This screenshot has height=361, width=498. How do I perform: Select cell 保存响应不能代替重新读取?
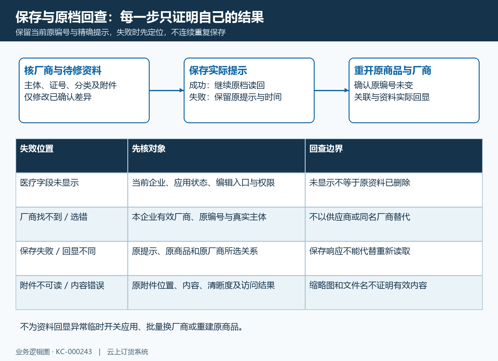tap(394, 258)
